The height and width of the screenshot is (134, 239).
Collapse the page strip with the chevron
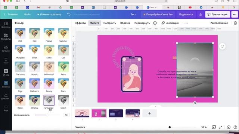pyautogui.click(x=155, y=106)
